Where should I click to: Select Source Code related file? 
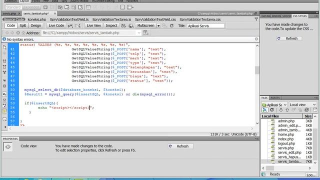point(13,19)
